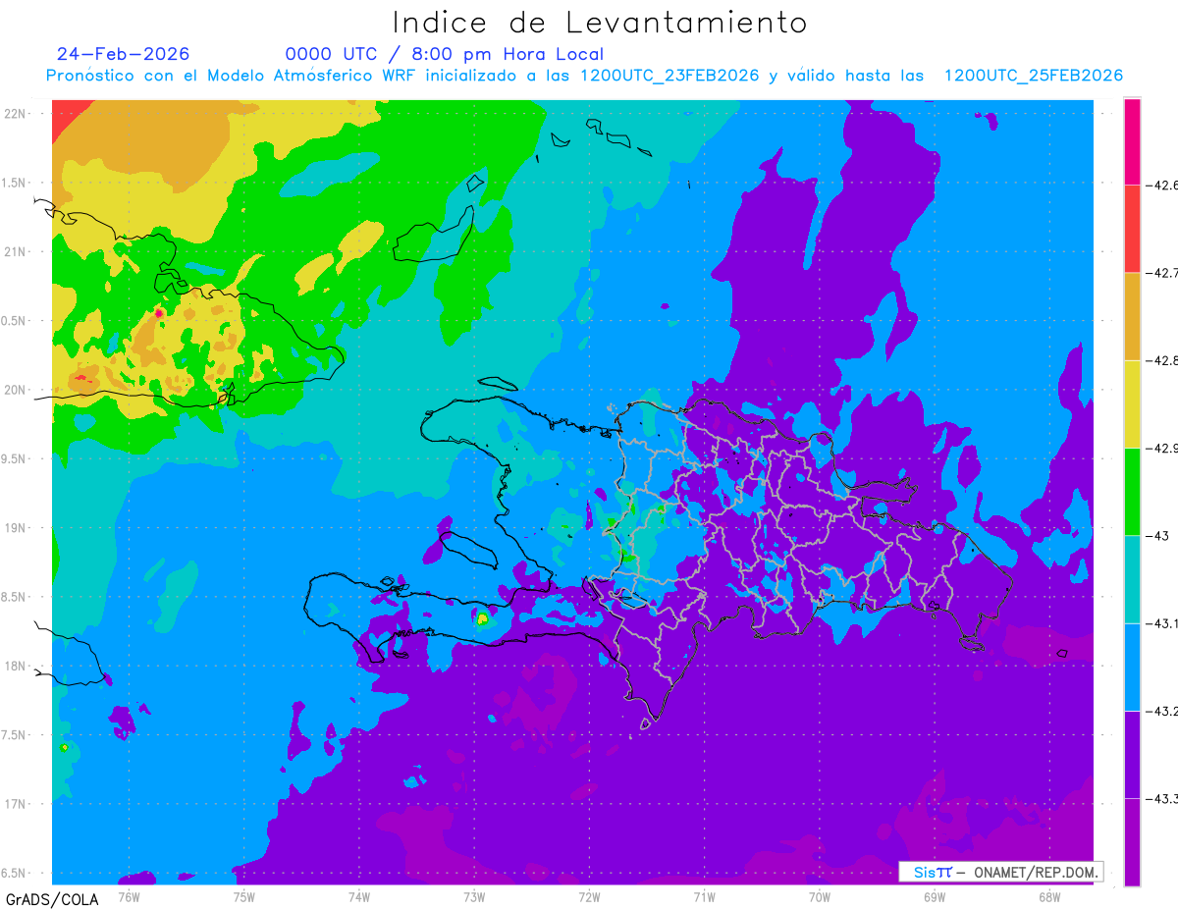Click the color bar value '-42.7'
Viewport: 1178px width, 910px height.
[x=1162, y=273]
